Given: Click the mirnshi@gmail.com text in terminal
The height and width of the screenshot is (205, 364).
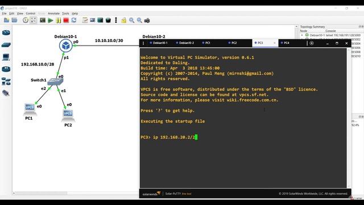Looking at the screenshot, I should (x=250, y=73).
